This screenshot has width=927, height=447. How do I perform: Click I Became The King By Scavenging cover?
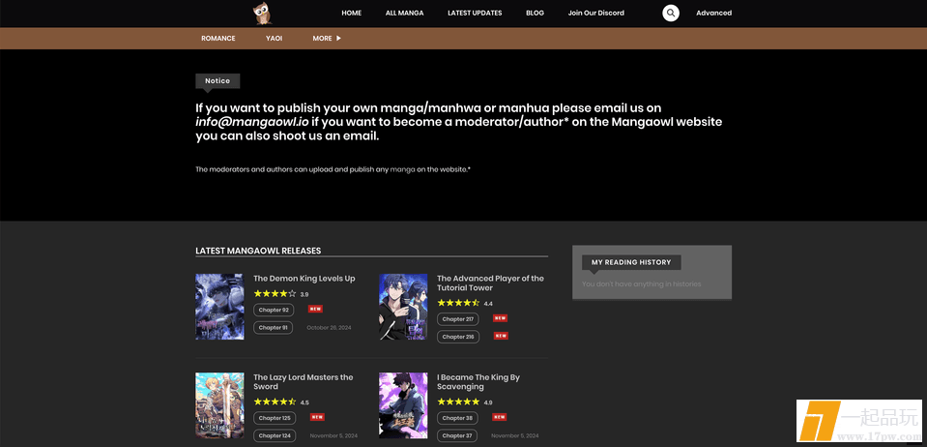[403, 406]
